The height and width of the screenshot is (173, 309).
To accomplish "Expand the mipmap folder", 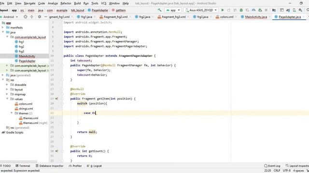I will (7, 94).
